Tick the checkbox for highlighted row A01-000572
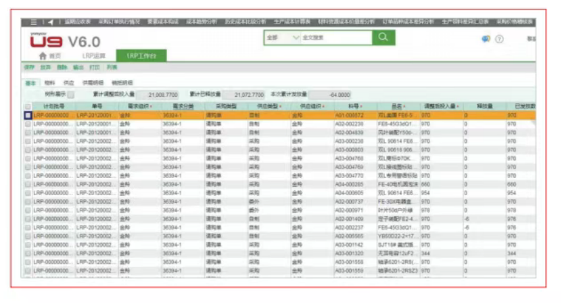Image resolution: width=562 pixels, height=304 pixels. pyautogui.click(x=28, y=115)
